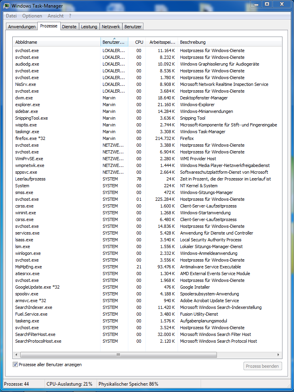Screen dimensions: 294x392
Task: Select the taskeng.exe process
Action: point(147,321)
